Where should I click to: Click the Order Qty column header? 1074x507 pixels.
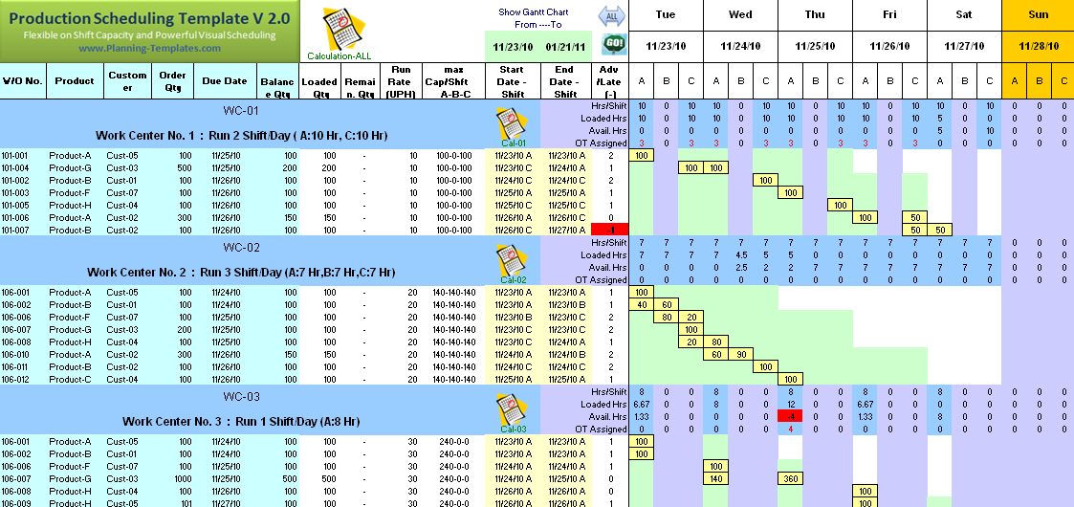pos(173,81)
